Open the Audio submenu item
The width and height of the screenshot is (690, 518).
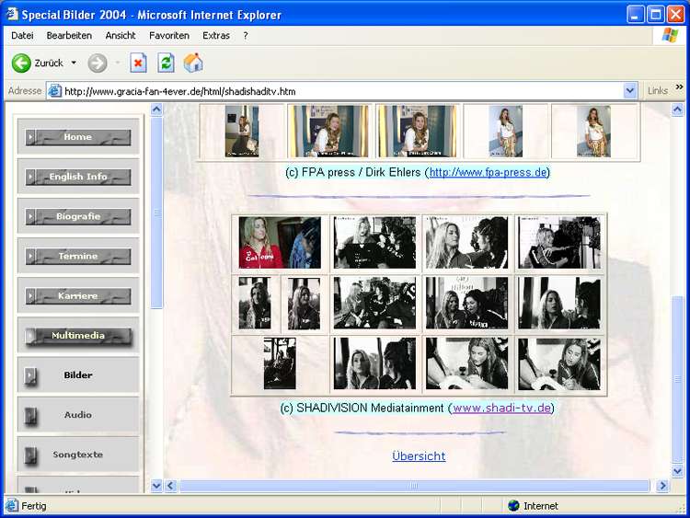coord(78,415)
